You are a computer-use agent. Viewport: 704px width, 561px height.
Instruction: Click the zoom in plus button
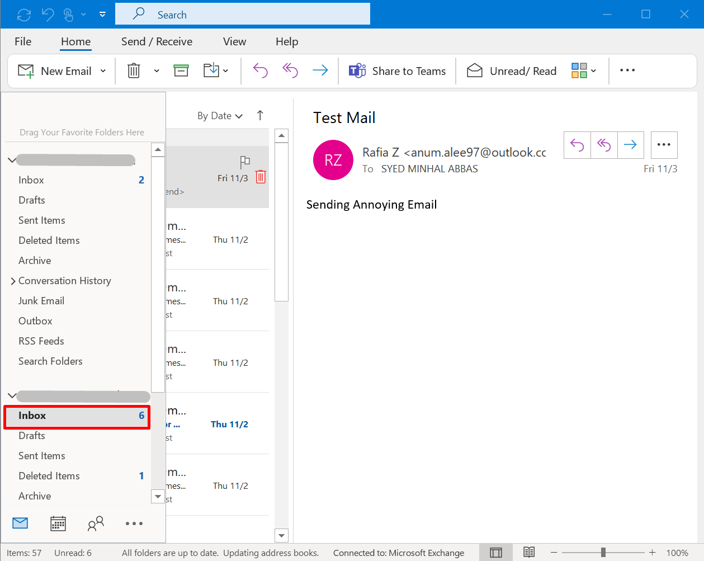click(x=652, y=553)
